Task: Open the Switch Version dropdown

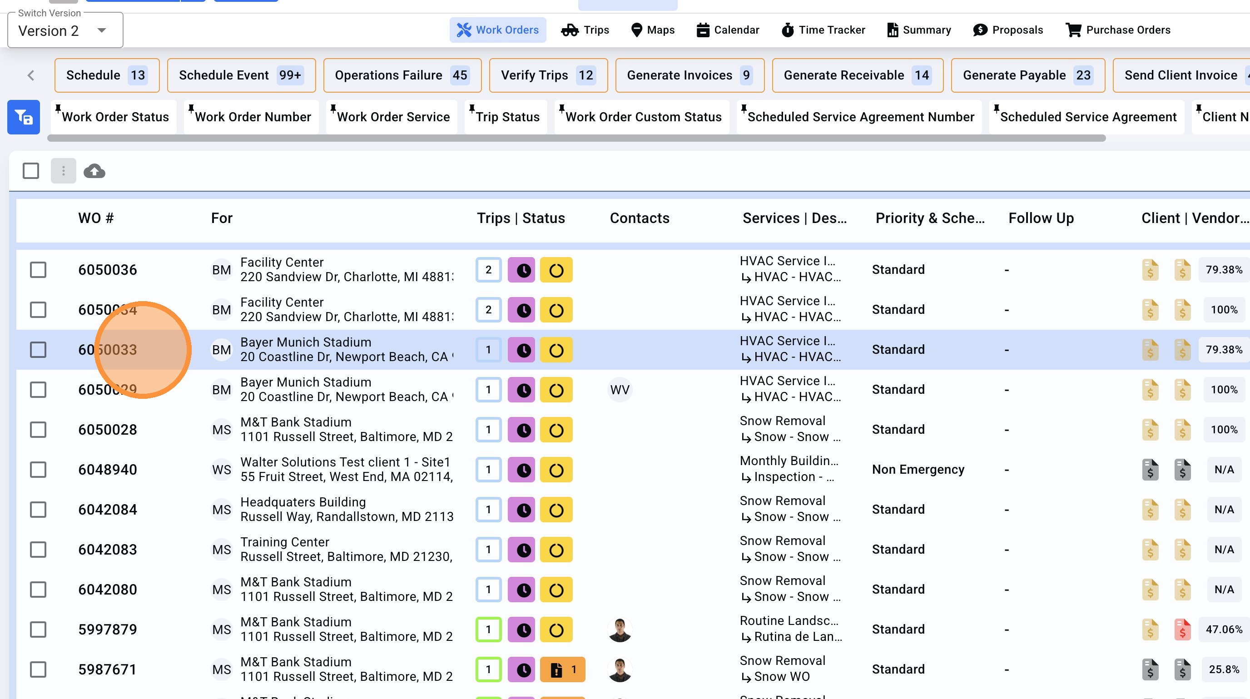Action: 65,30
